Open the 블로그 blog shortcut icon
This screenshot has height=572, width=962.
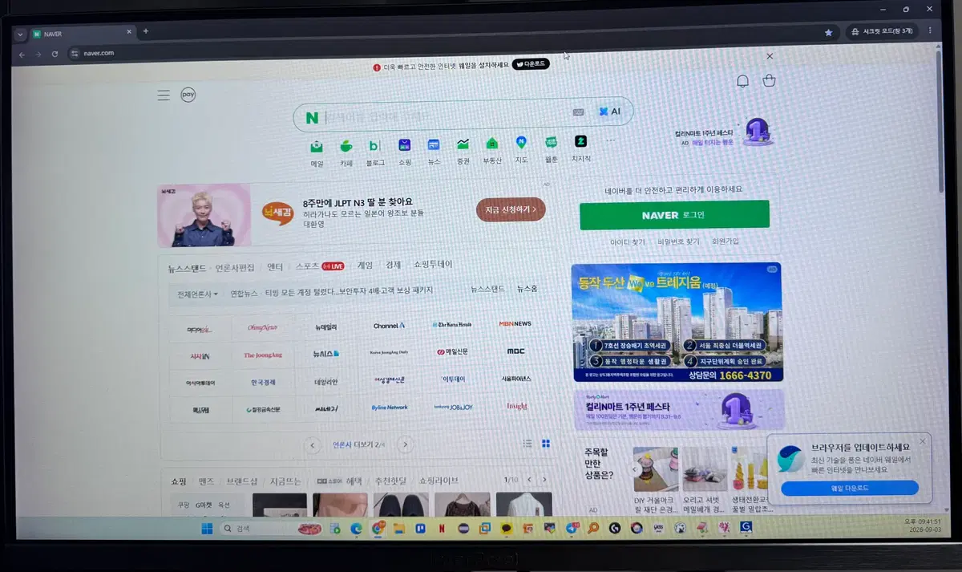[x=374, y=145]
